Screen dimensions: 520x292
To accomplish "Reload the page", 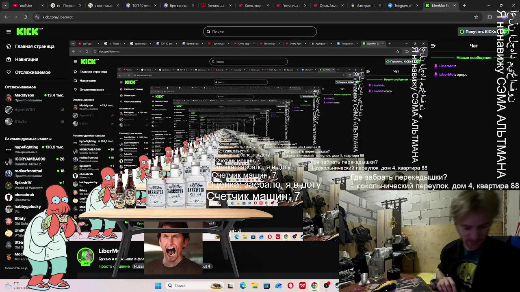I will pyautogui.click(x=25, y=17).
